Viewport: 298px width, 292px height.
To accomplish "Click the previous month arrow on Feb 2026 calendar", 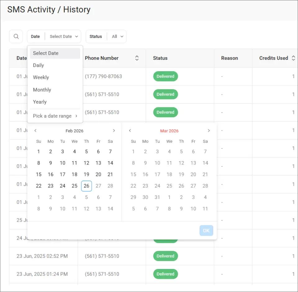I will pyautogui.click(x=35, y=131).
